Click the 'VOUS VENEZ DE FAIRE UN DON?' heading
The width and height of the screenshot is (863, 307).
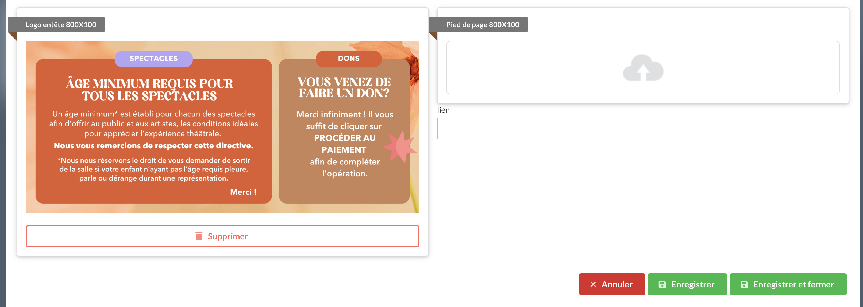pos(344,88)
